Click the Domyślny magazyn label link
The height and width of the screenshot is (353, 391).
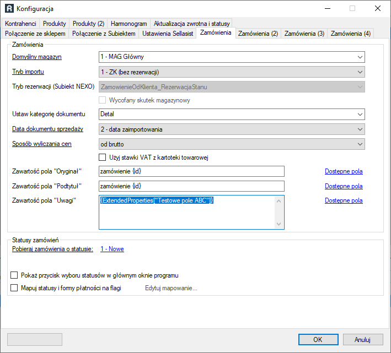click(36, 57)
